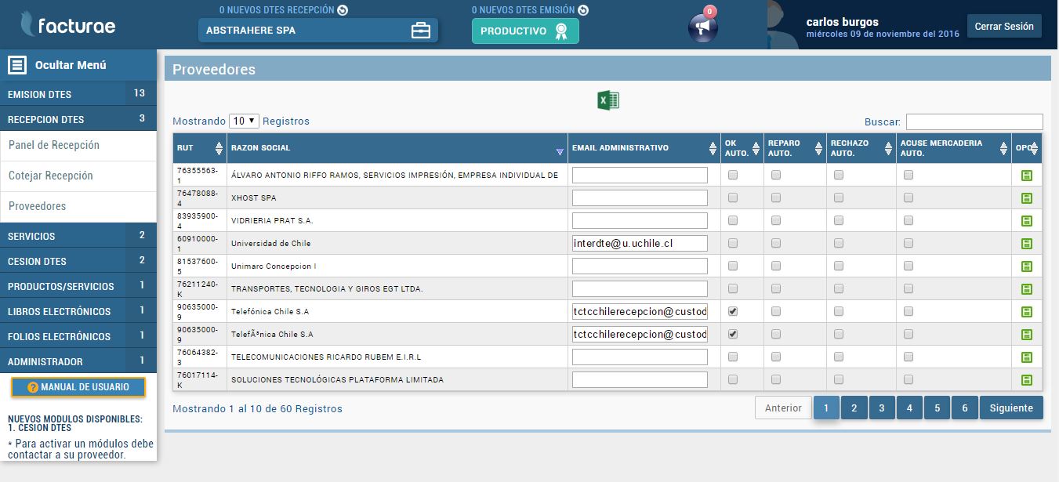Save row for ÁLVARO ANTONIO RIFFO RAMOS

point(1027,176)
